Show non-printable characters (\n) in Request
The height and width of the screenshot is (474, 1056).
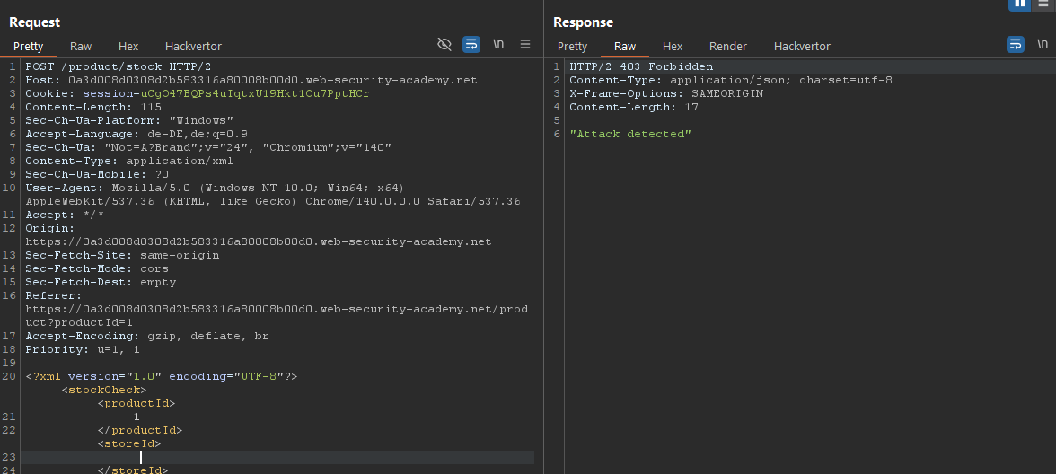coord(498,44)
